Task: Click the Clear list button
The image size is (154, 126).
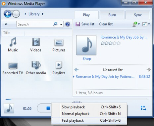Action: (x=106, y=24)
